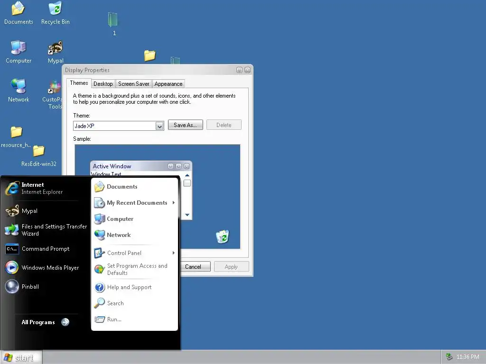Show All Programs list
Image resolution: width=486 pixels, height=364 pixels.
45,322
